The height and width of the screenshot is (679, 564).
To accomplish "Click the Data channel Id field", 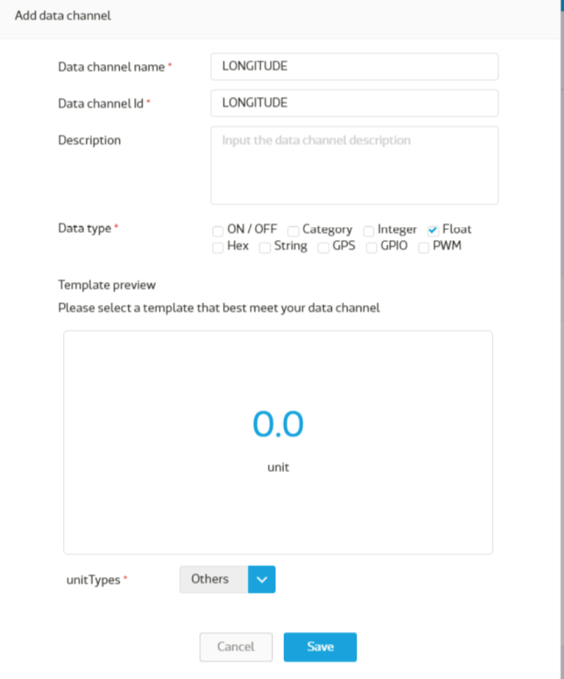I will pos(354,102).
